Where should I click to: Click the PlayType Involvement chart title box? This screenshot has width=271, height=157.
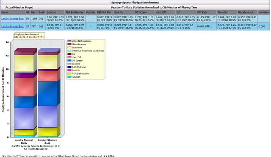29,36
